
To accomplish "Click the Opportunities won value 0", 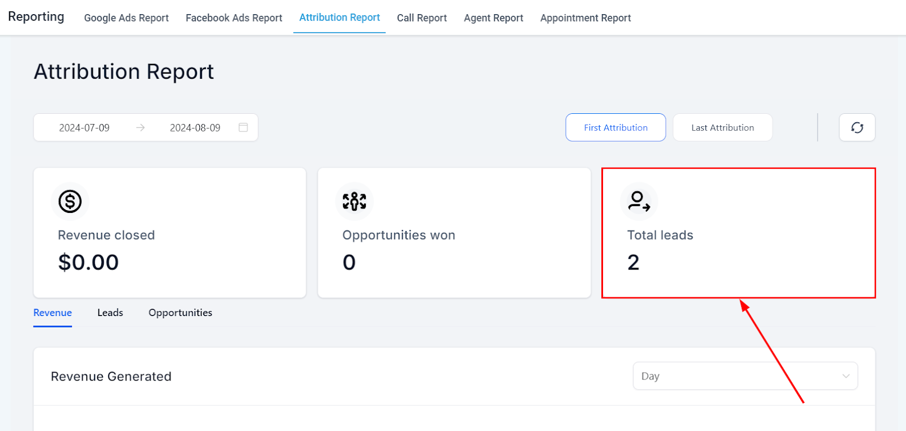I will (x=349, y=262).
